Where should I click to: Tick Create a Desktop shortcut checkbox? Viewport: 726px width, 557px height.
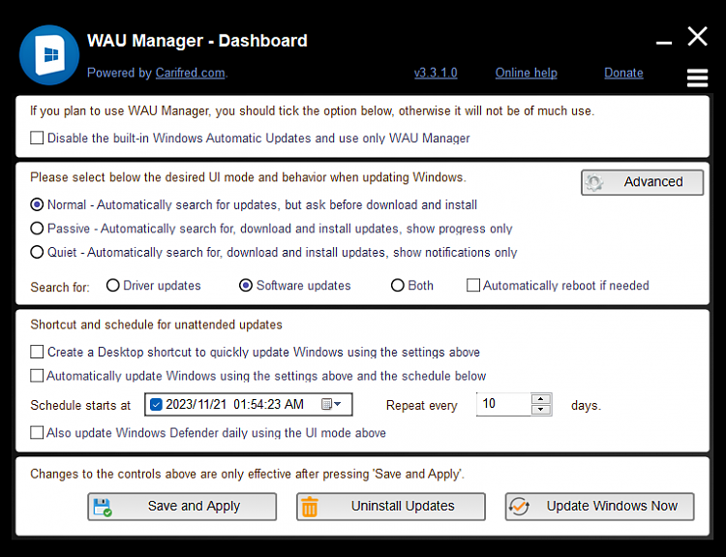pyautogui.click(x=37, y=353)
